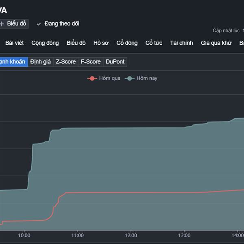This screenshot has height=244, width=244.
Task: Click the 12:00 time label on chart axis
Action: (131, 235)
